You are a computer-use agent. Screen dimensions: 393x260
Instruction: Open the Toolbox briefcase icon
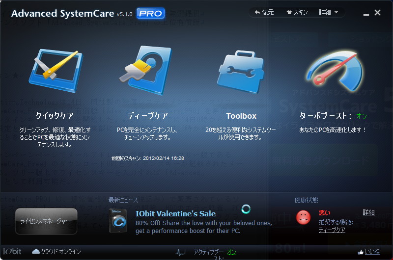pyautogui.click(x=241, y=72)
